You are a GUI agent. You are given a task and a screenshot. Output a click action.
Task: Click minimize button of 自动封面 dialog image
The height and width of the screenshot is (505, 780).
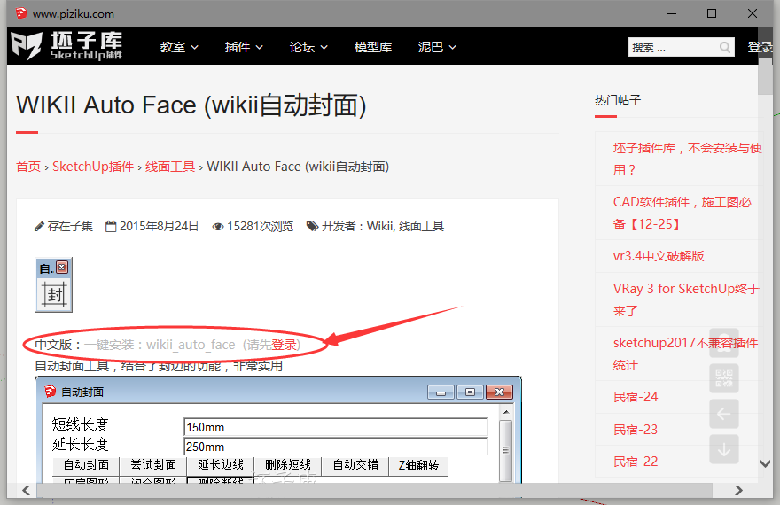click(x=441, y=392)
